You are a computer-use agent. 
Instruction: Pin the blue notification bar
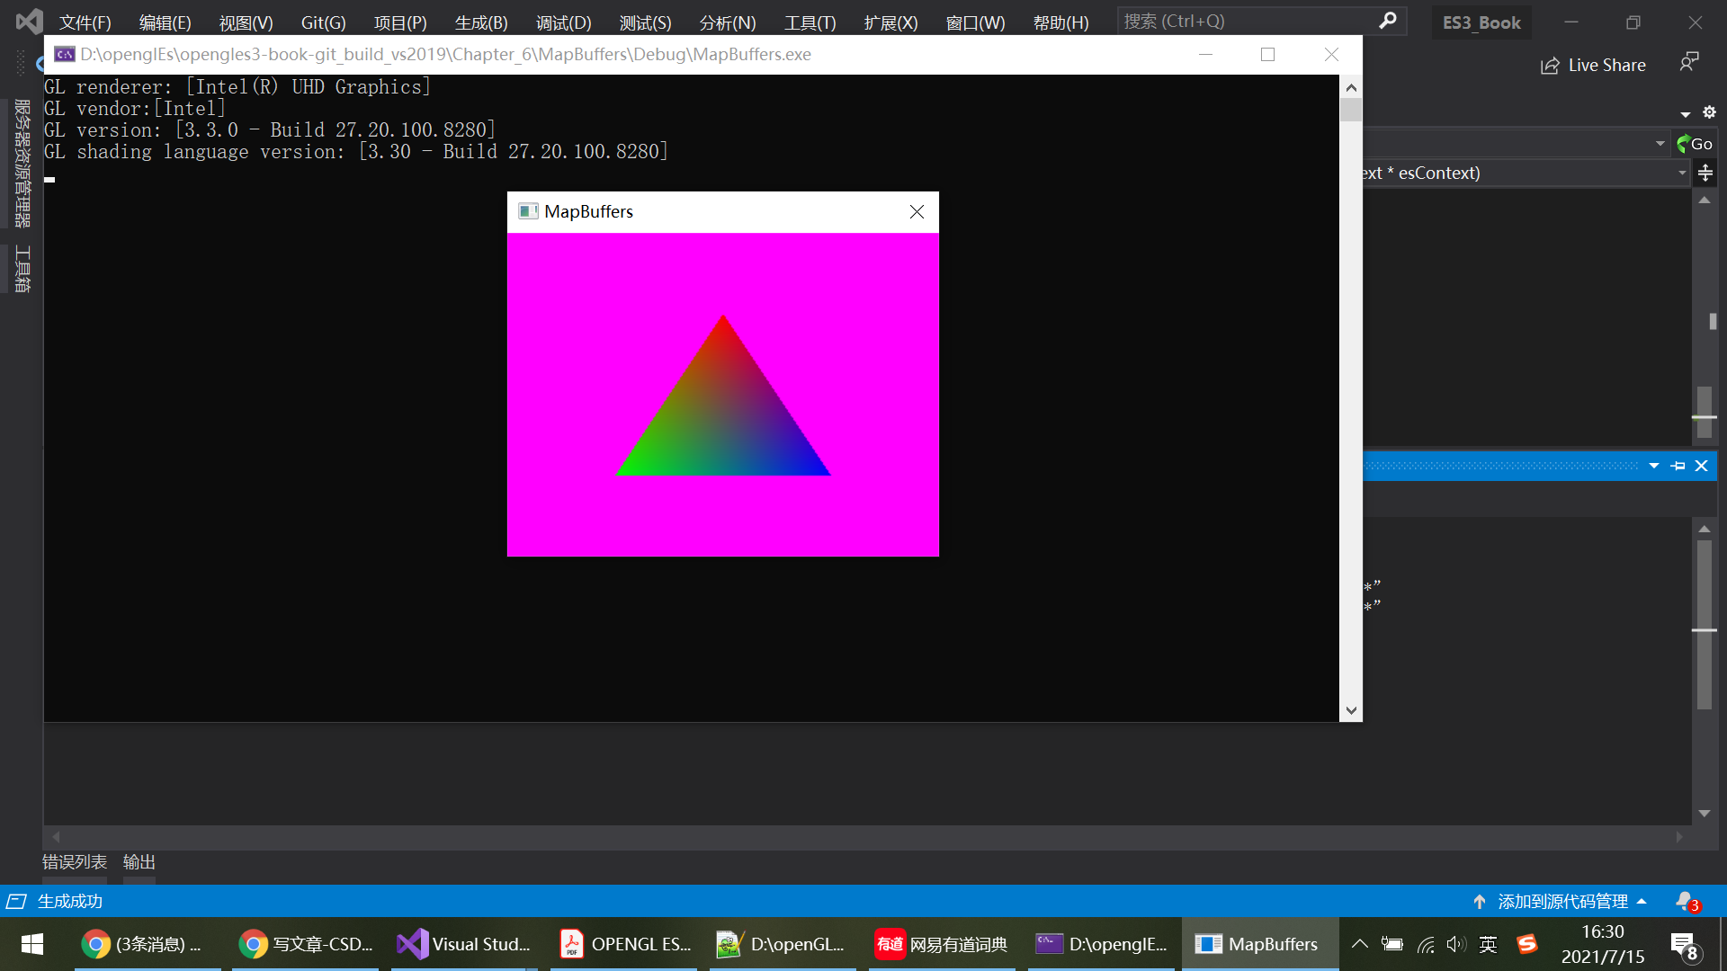1678,466
